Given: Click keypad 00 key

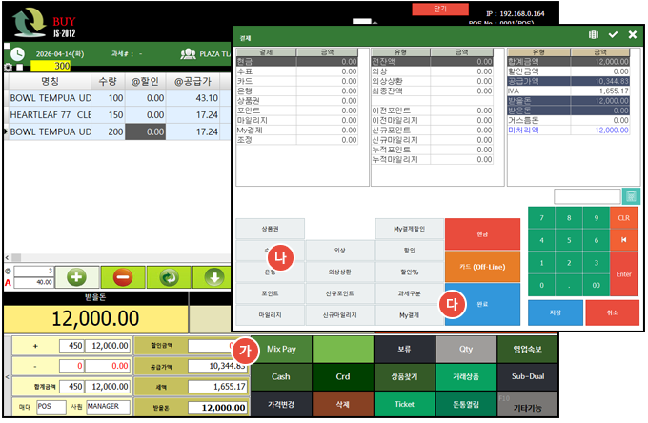Looking at the screenshot, I should tap(596, 285).
